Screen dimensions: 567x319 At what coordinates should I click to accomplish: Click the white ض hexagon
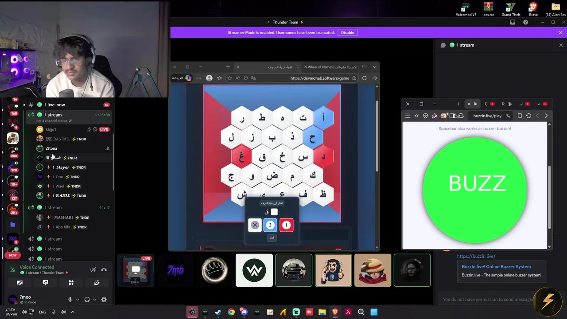[272, 176]
